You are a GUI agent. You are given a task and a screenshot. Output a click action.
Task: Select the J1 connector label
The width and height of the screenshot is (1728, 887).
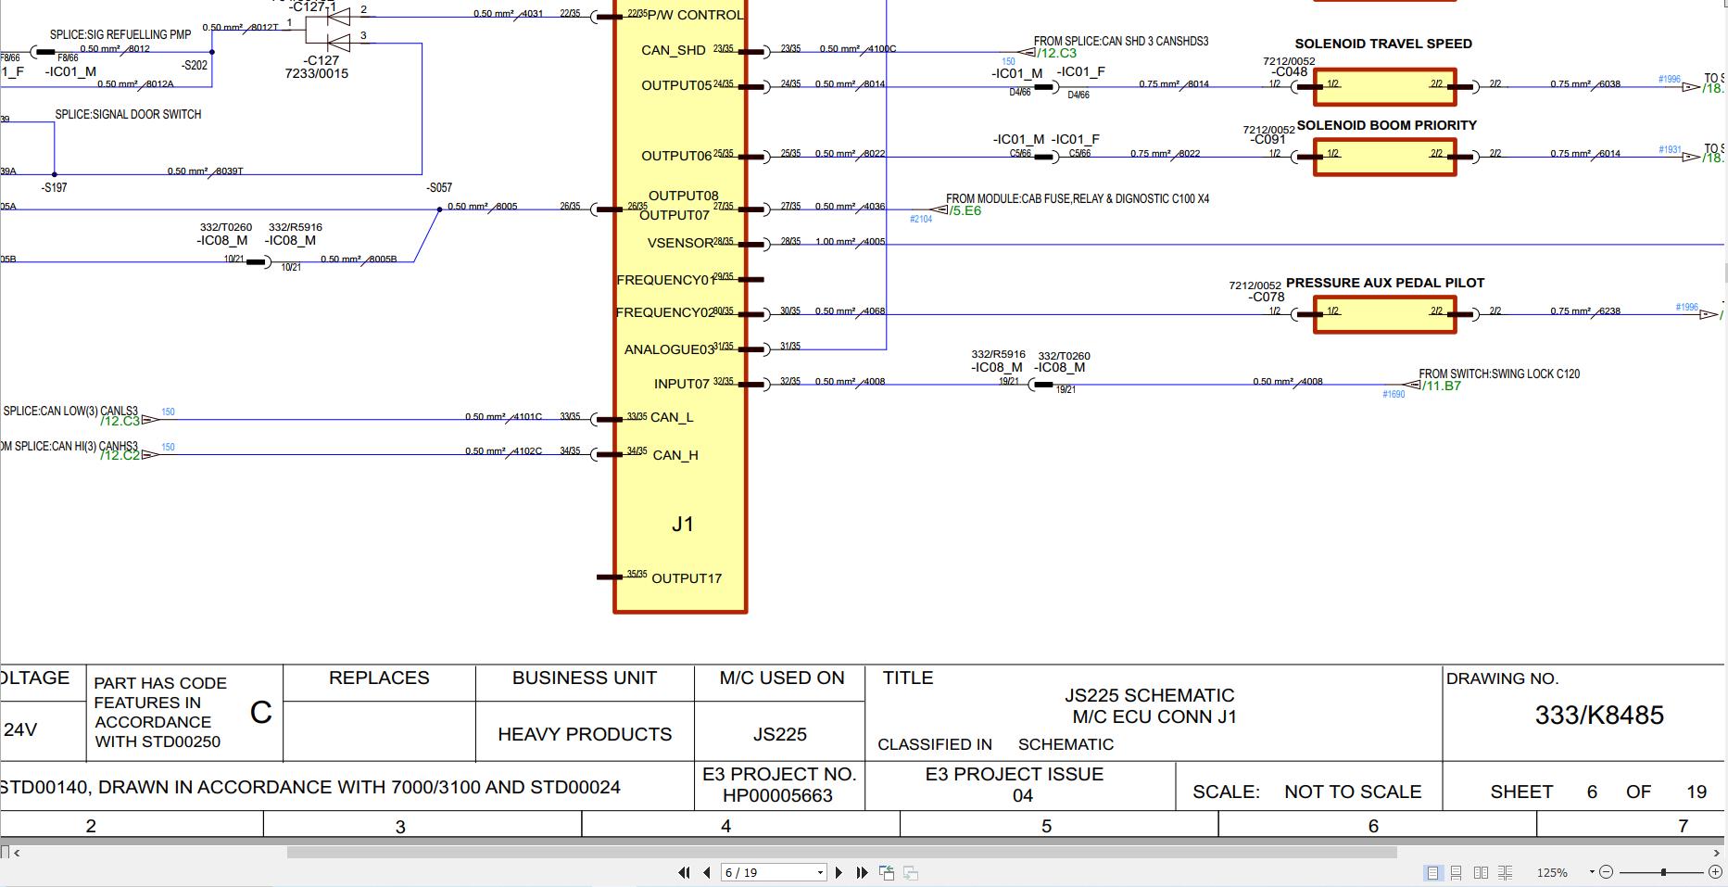[683, 525]
